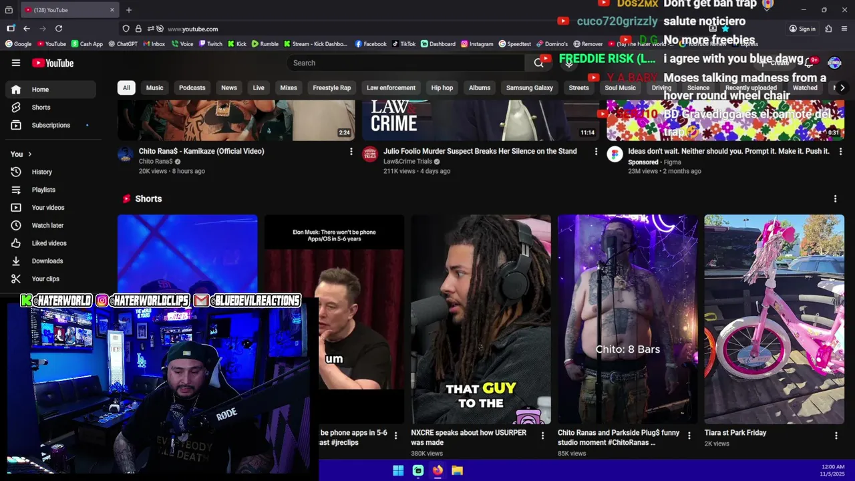The width and height of the screenshot is (855, 481).
Task: Open options menu for Julio Foolio video
Action: tap(596, 152)
